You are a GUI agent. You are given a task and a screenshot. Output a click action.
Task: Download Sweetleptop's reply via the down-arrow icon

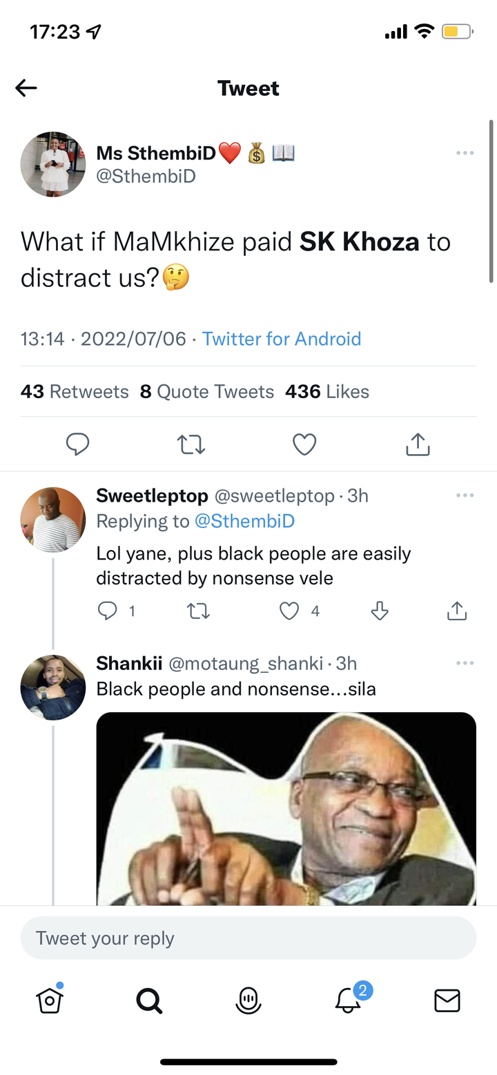pyautogui.click(x=380, y=611)
